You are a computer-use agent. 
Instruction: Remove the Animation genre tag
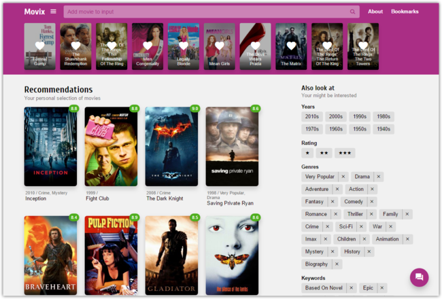click(407, 239)
